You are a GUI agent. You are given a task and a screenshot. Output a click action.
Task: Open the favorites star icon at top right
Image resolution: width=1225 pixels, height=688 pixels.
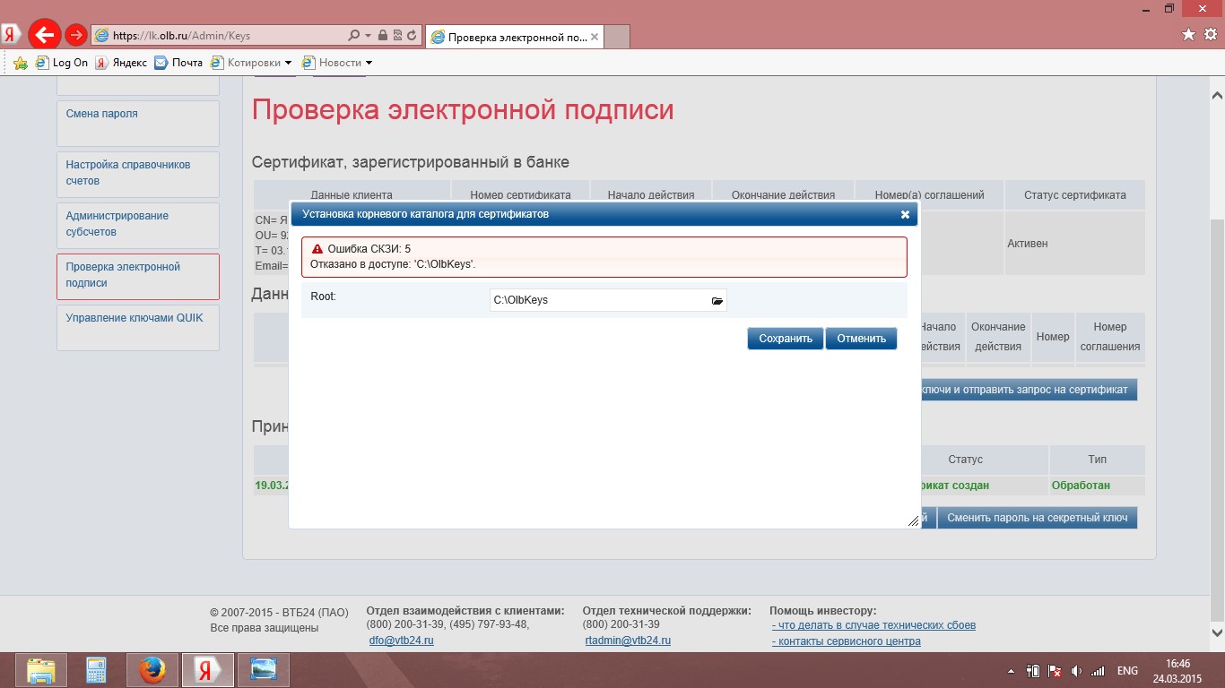click(1188, 35)
